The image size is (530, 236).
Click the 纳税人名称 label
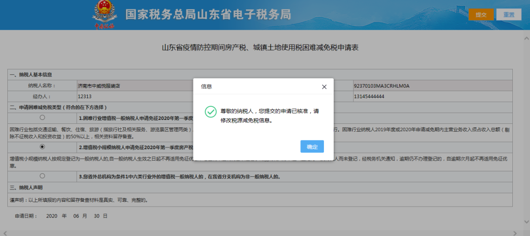tap(42, 86)
